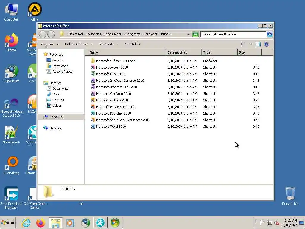Open address bar previous locations dropdown

188,34
